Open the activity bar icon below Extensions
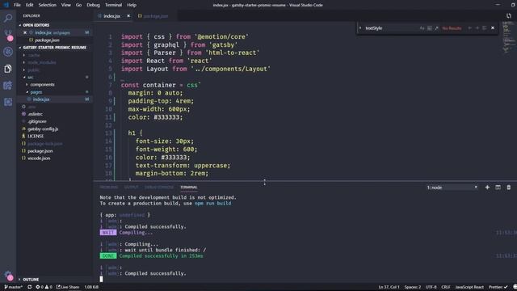 (x=8, y=102)
